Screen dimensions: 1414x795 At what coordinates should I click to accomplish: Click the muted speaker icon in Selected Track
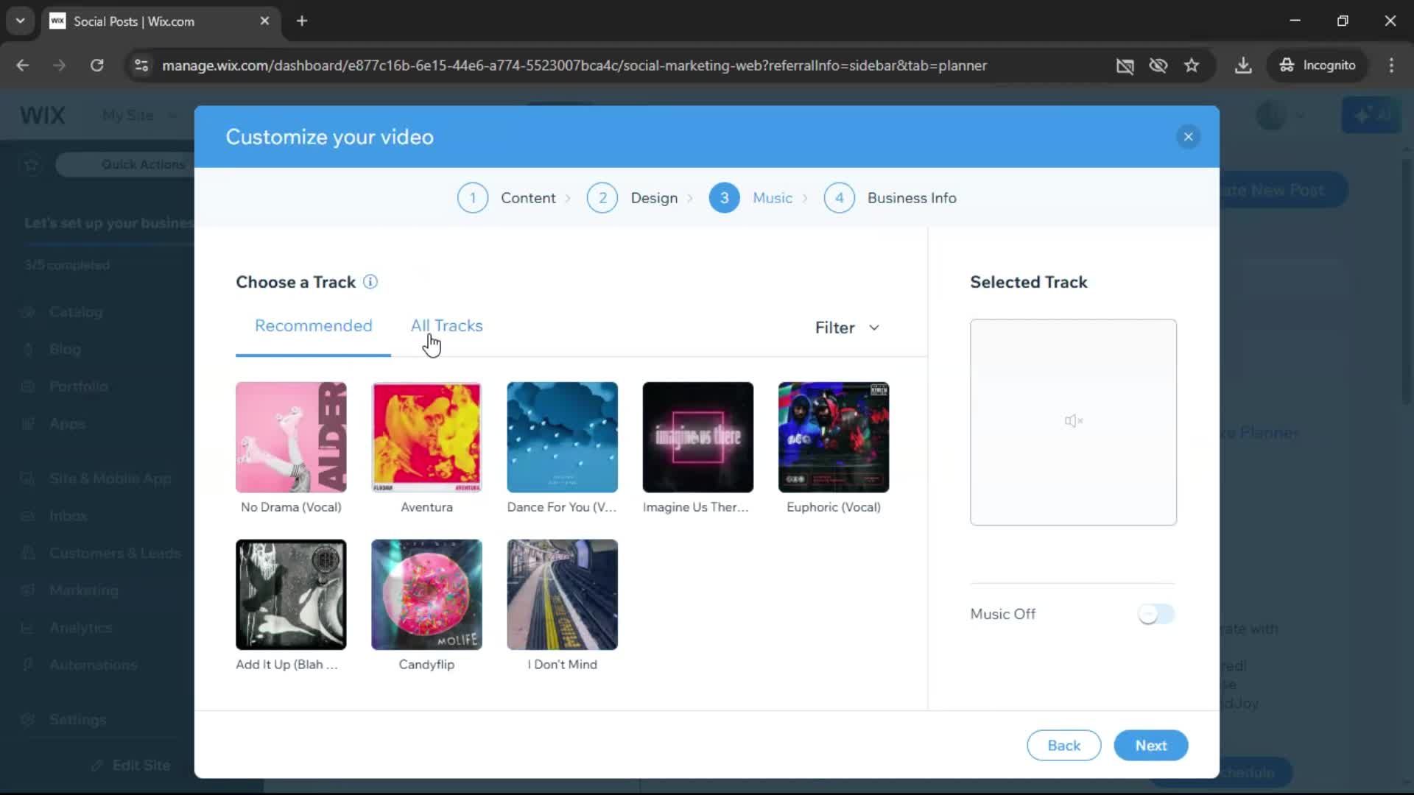click(1073, 421)
